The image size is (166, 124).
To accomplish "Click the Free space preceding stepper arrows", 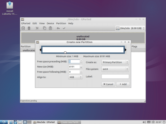I will 81,61.
